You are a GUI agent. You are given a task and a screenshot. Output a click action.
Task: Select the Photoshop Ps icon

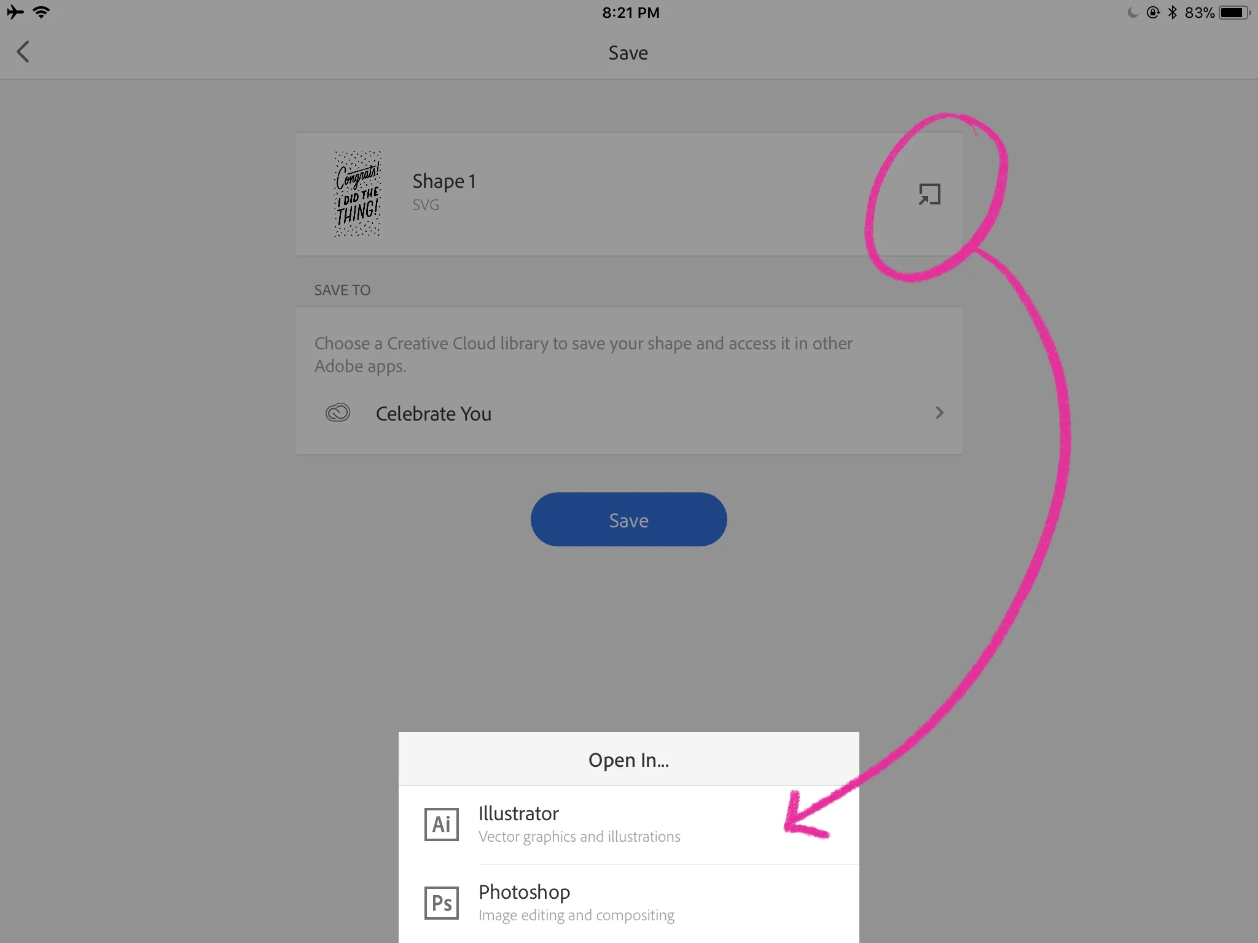(x=442, y=902)
